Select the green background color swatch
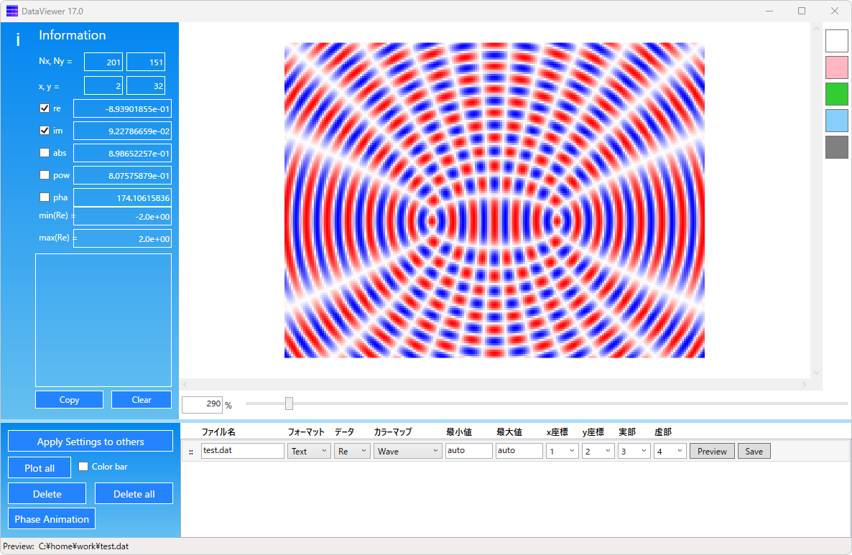852x555 pixels. (836, 94)
